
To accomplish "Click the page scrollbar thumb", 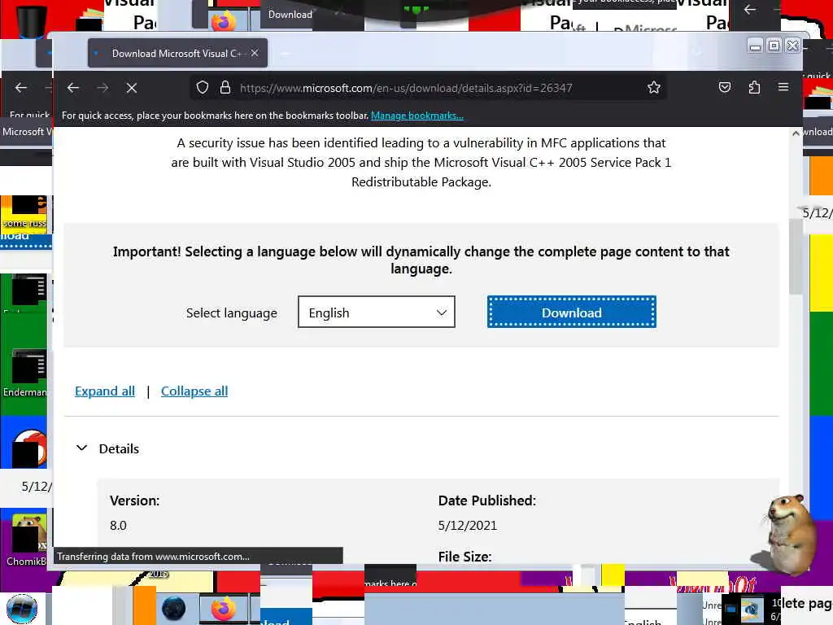I will coord(796,256).
